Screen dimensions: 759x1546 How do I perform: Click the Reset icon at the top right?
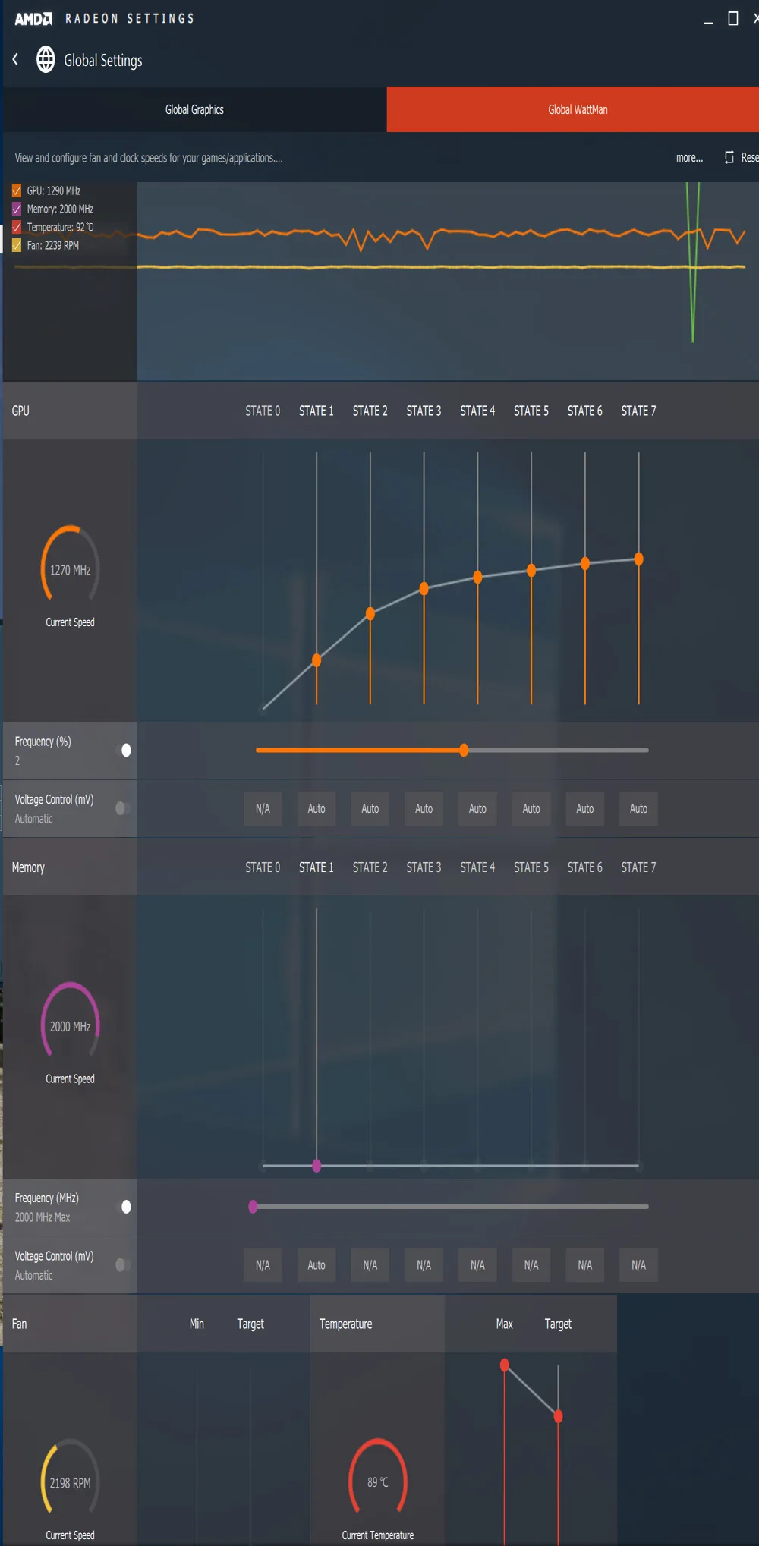[729, 157]
